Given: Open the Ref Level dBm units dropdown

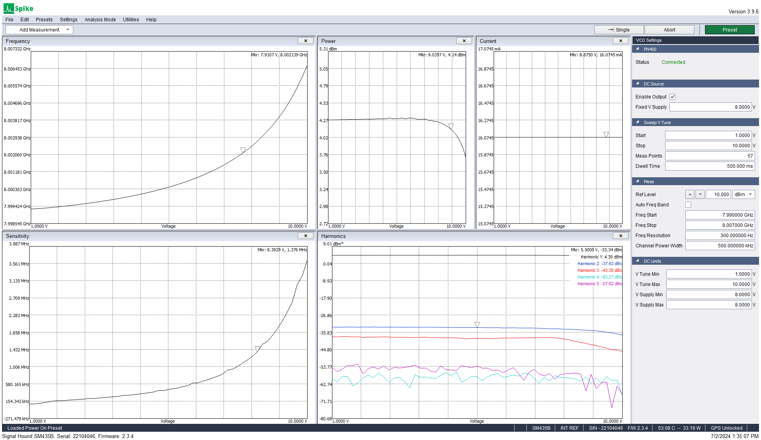Looking at the screenshot, I should pos(743,195).
